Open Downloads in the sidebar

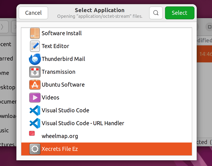pos(6,116)
